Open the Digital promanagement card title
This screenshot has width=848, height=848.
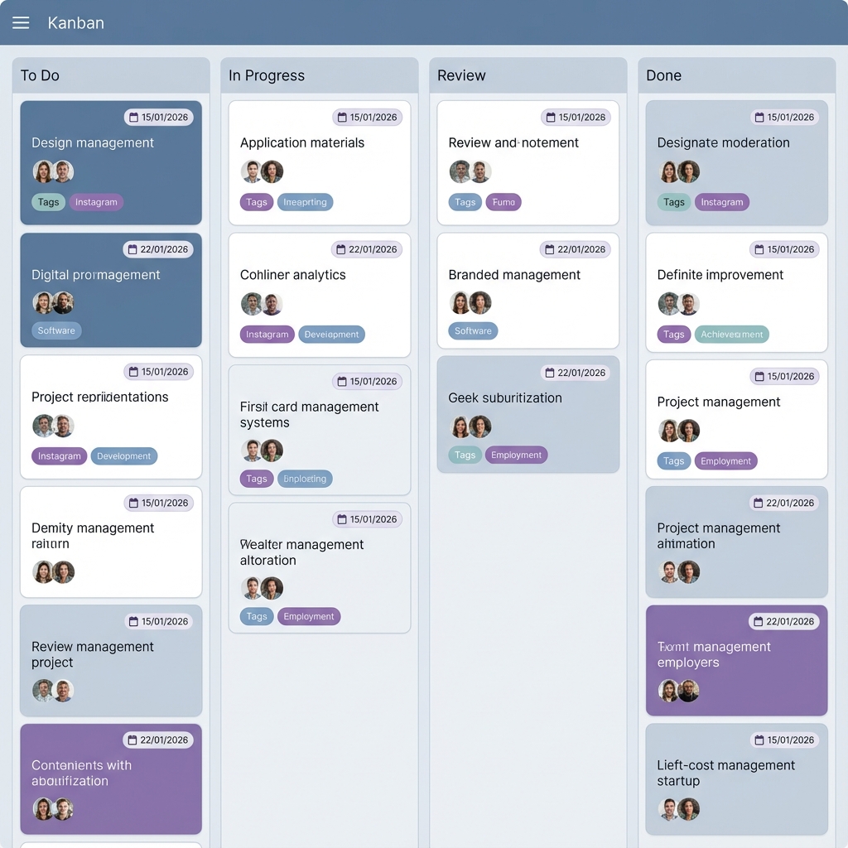tap(96, 275)
